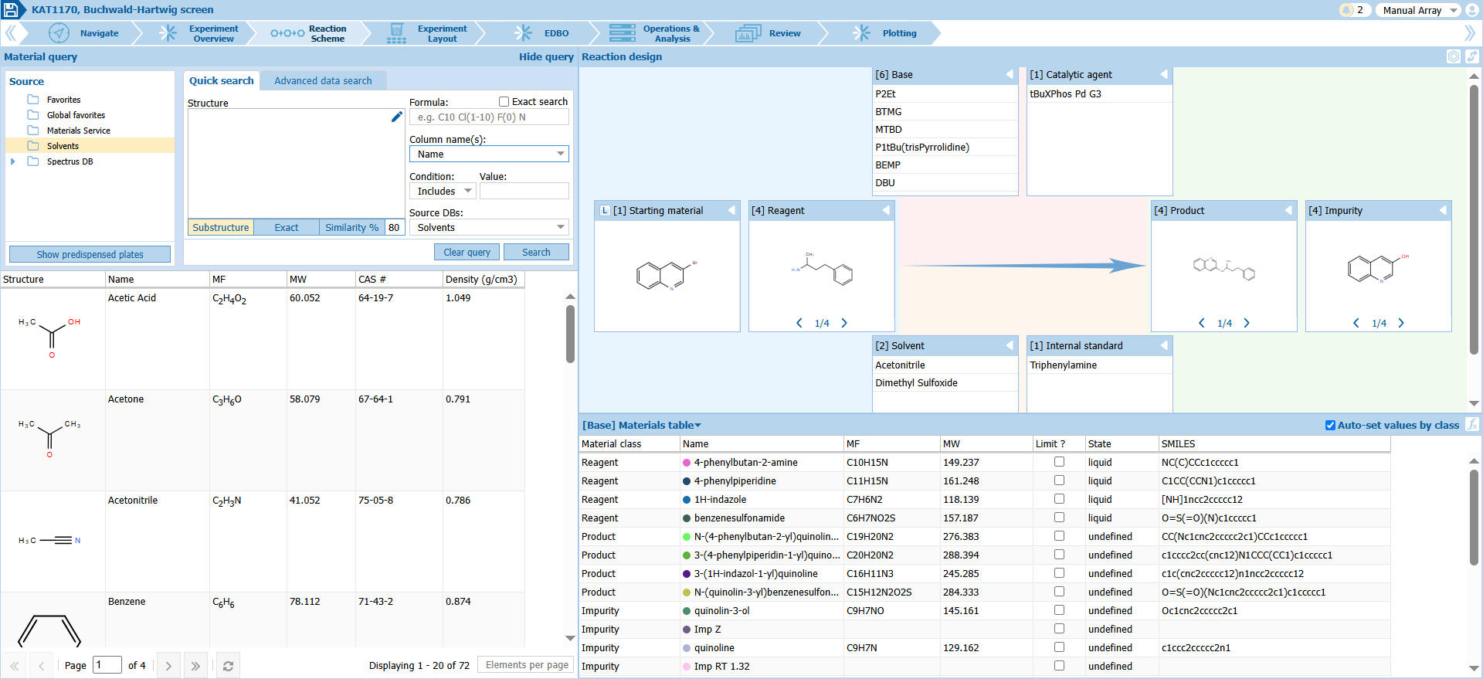Click the save disk icon

[12, 10]
